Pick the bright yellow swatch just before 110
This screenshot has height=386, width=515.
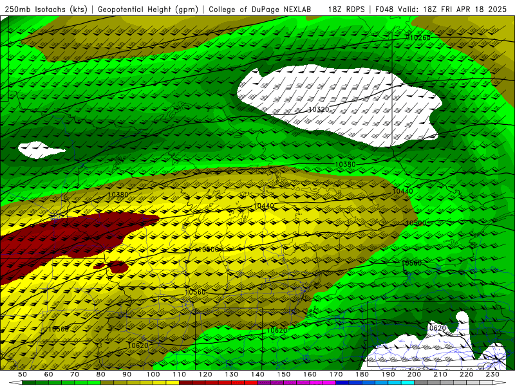[x=173, y=383]
